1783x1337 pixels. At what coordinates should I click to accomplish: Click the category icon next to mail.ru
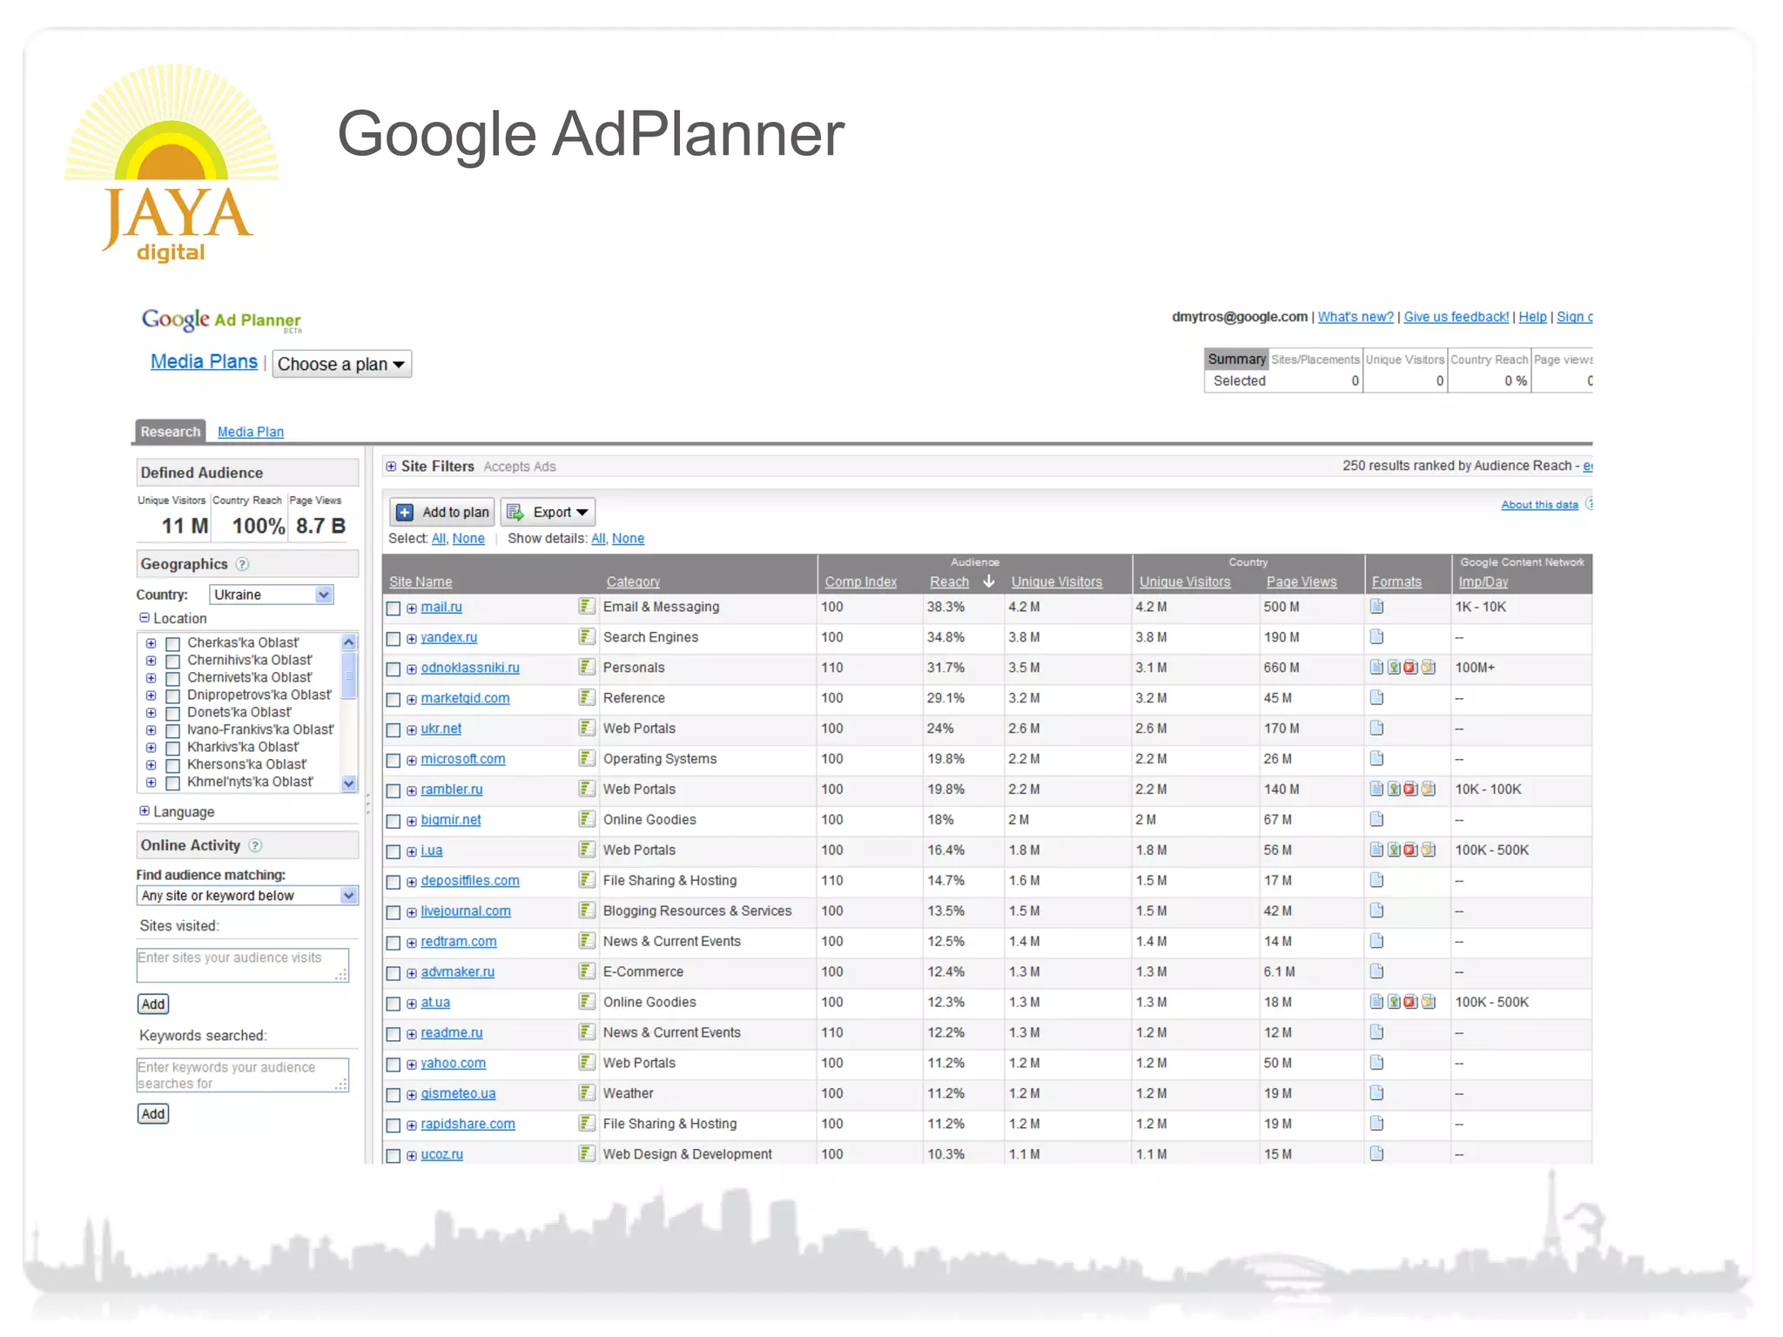[x=587, y=606]
